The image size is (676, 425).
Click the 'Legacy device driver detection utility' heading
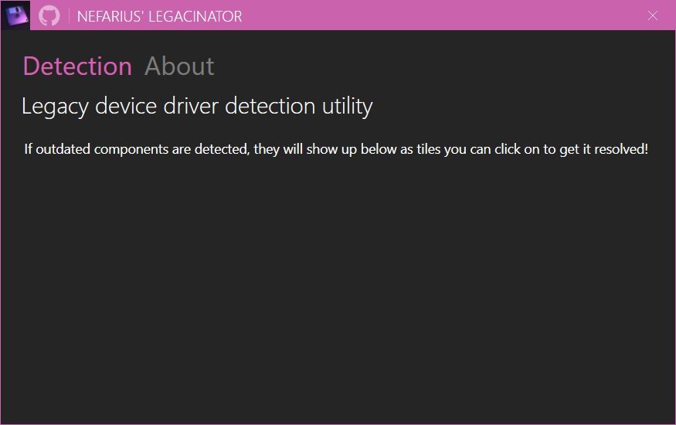(x=197, y=106)
